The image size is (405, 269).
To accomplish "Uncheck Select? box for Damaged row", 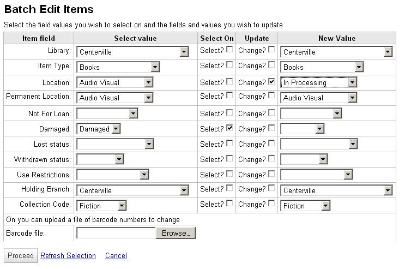I will coord(229,128).
